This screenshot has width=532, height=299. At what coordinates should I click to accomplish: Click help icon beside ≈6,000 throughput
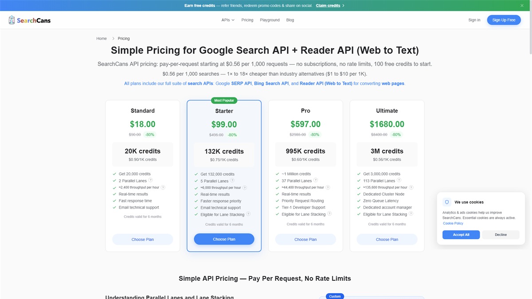click(245, 187)
